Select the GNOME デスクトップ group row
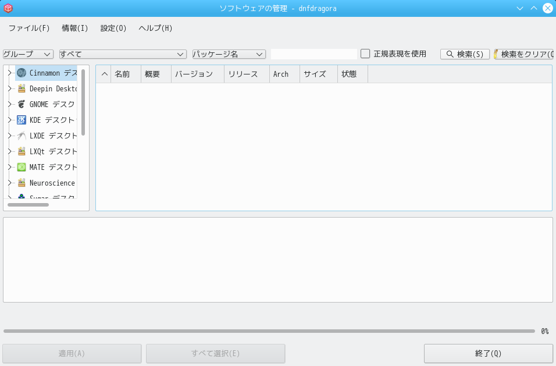Screen dimensions: 556x366 coord(46,104)
